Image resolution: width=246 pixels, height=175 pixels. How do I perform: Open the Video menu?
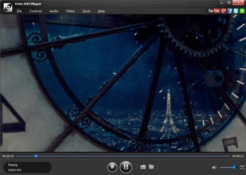click(x=70, y=11)
